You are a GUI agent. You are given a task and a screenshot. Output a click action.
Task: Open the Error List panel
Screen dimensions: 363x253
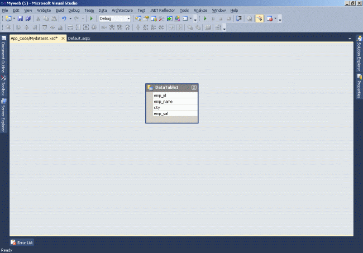pos(22,242)
